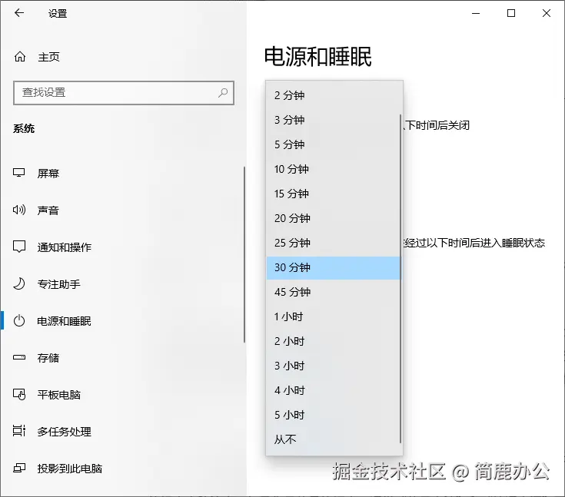Click the 电源和睡眠 power icon
The image size is (565, 497).
tap(19, 320)
